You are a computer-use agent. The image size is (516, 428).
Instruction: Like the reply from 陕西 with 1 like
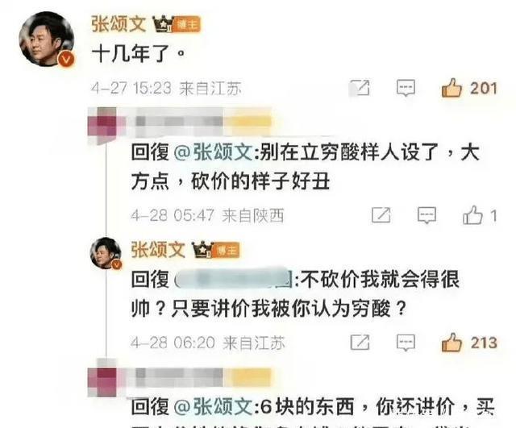pyautogui.click(x=472, y=215)
